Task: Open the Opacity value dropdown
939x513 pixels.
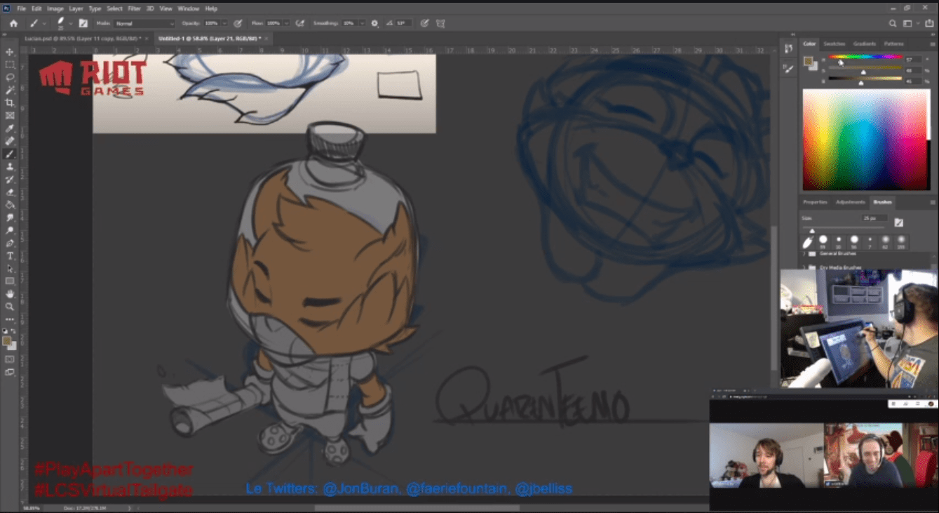Action: tap(225, 23)
